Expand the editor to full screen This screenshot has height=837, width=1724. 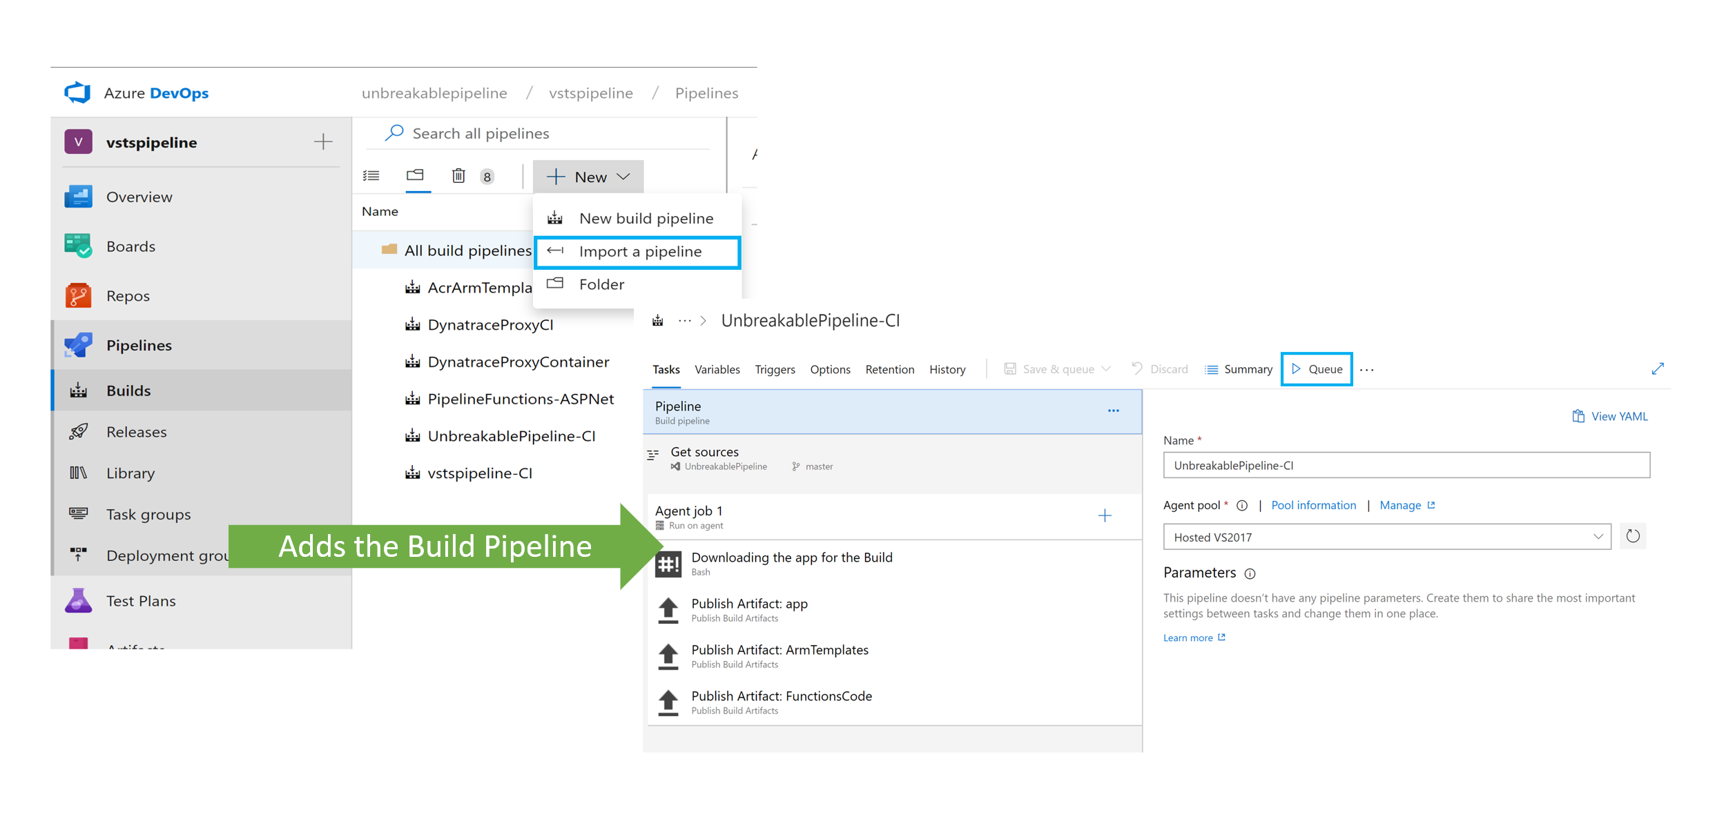[1658, 368]
